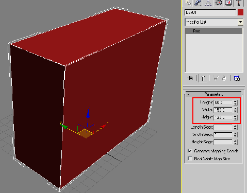Click the green Y axis gizmo arrow
The width and height of the screenshot is (247, 193).
(64, 127)
